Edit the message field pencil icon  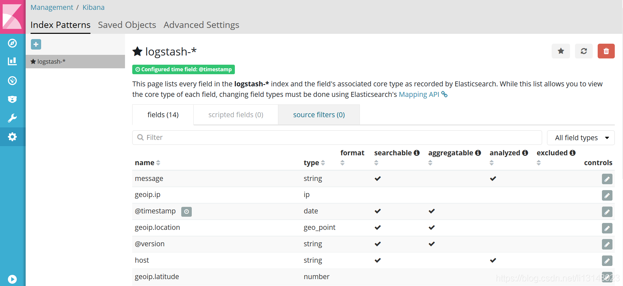607,179
